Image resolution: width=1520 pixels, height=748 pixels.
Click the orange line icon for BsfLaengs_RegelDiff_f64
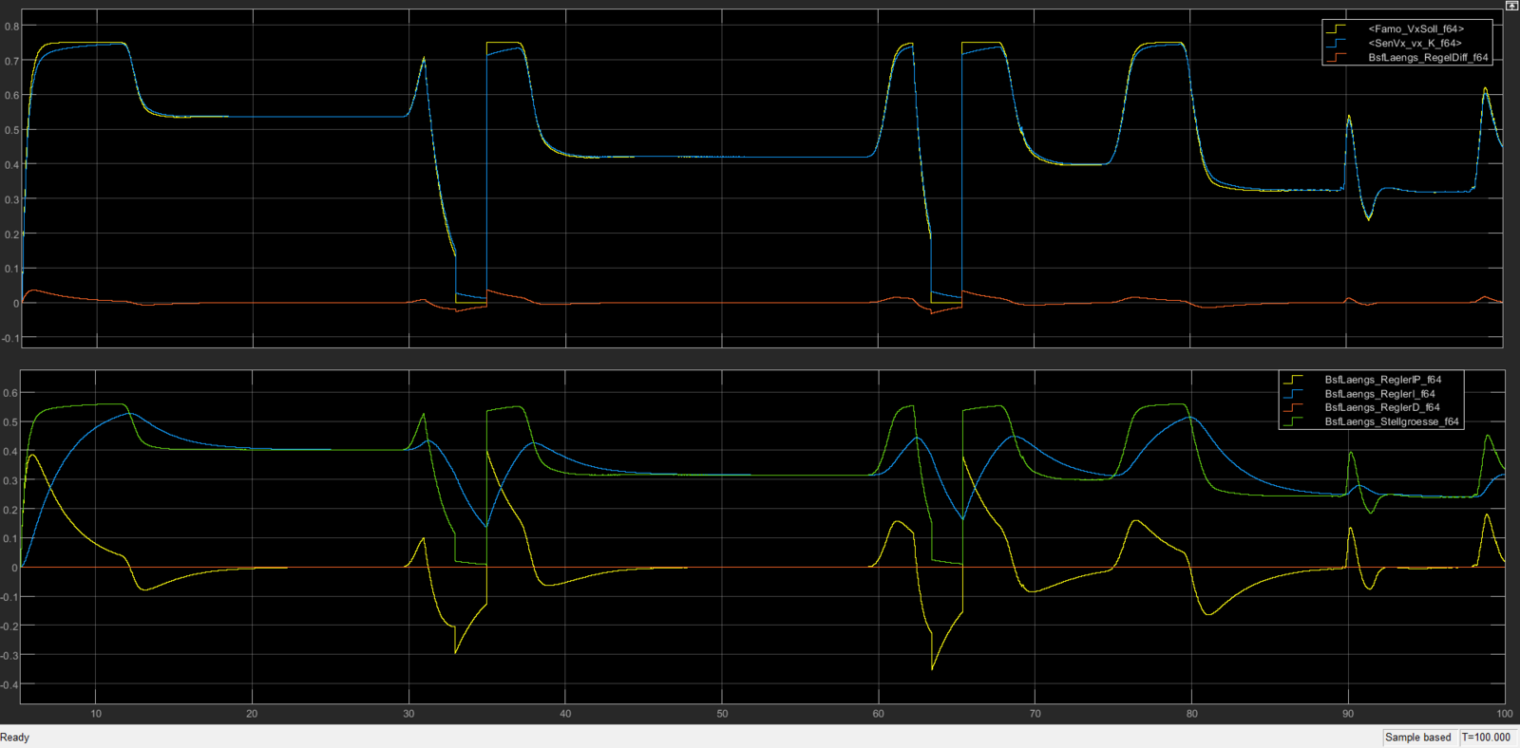point(1337,58)
